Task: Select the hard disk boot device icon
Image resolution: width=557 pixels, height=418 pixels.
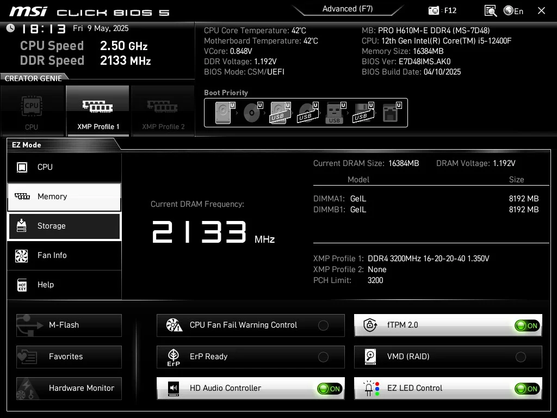Action: click(225, 113)
